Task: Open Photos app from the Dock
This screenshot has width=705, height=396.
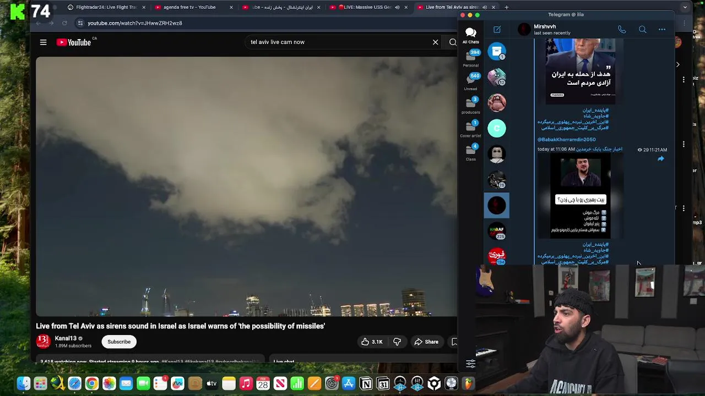Action: tap(109, 383)
